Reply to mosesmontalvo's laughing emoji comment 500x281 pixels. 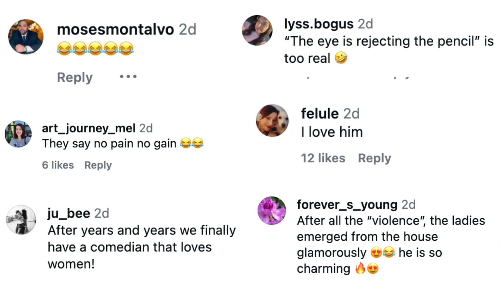[x=75, y=77]
